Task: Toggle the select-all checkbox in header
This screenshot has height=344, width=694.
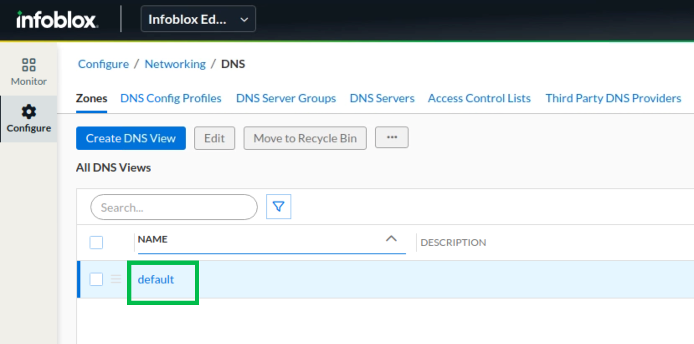Action: click(96, 242)
